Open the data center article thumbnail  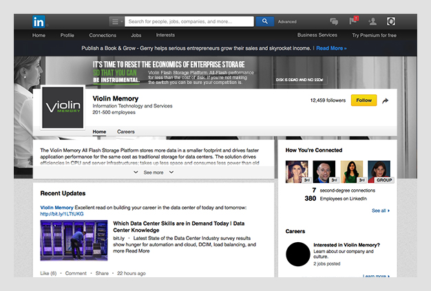(x=74, y=240)
